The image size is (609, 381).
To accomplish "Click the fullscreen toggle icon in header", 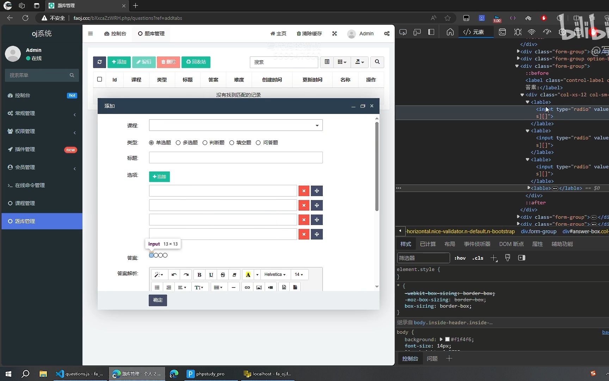I will (334, 34).
